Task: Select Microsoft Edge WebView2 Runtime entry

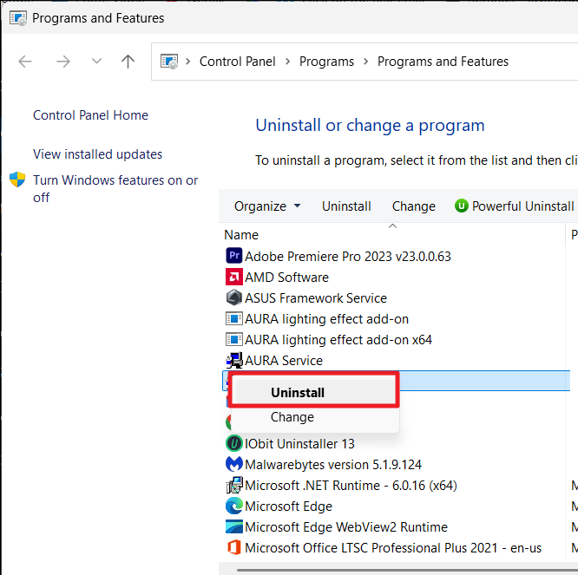Action: tap(346, 526)
